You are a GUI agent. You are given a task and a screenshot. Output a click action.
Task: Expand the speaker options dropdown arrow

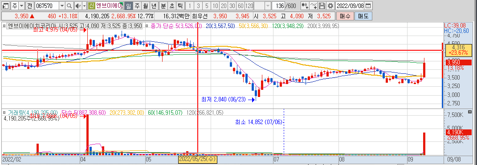tap(85, 5)
